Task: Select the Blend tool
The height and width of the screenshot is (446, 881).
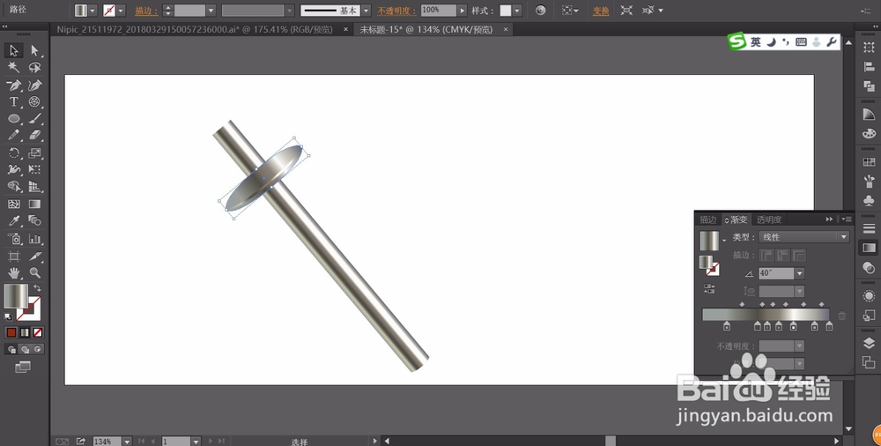Action: tap(35, 221)
